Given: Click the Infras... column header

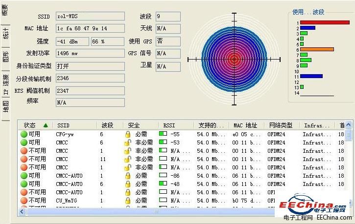Looking at the screenshot, I should pyautogui.click(x=317, y=125).
